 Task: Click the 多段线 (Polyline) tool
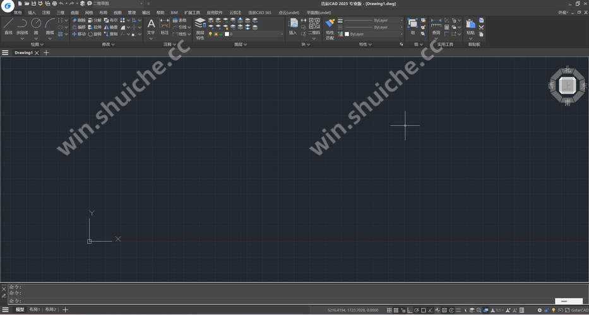(x=22, y=25)
